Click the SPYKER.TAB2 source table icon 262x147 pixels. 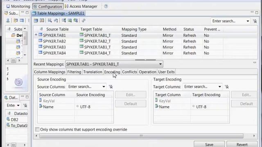[40, 41]
